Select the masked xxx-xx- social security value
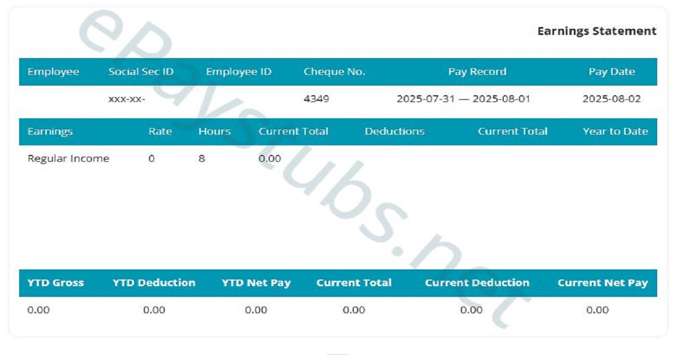The image size is (677, 355). coord(126,99)
